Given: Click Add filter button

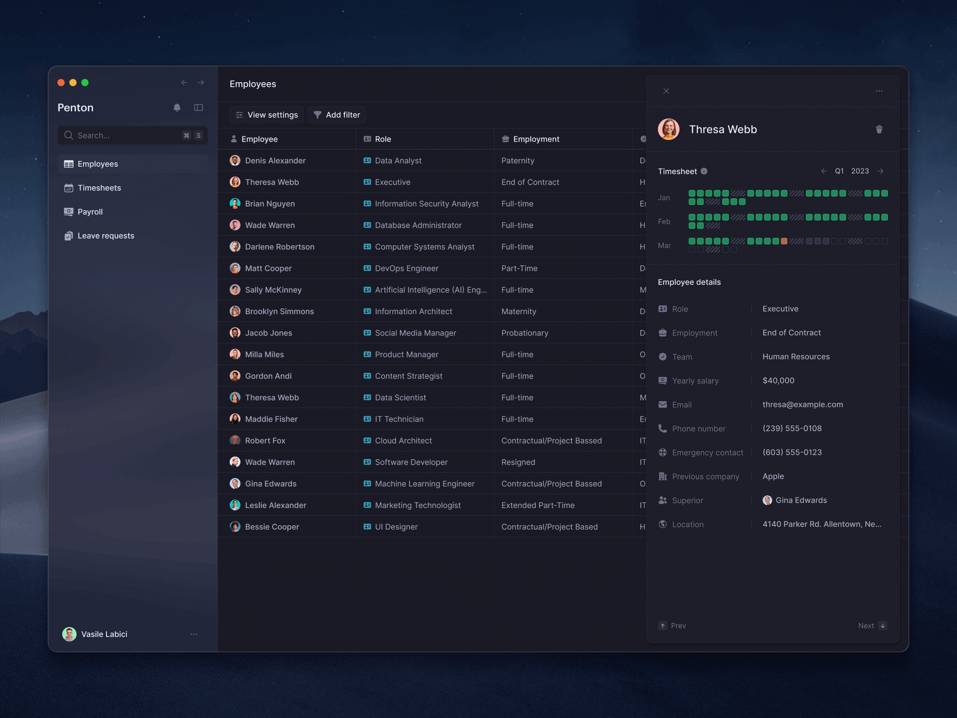Looking at the screenshot, I should click(x=337, y=115).
